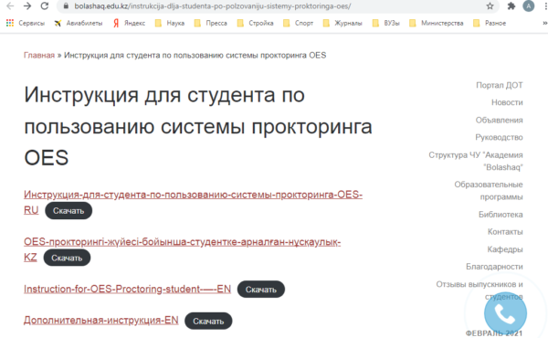Click the page heading Инструкция для студента
Screen dimensions: 548x338
(x=198, y=126)
